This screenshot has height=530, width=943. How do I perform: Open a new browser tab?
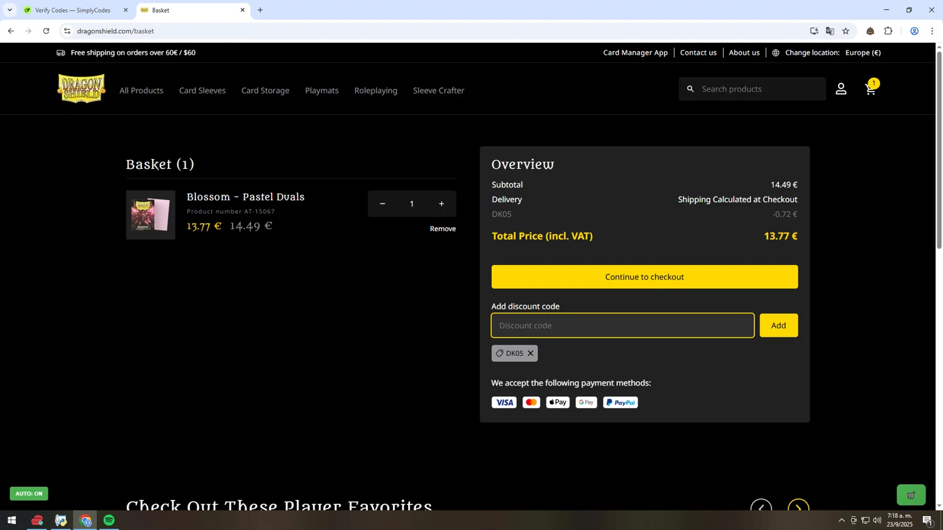click(x=260, y=10)
